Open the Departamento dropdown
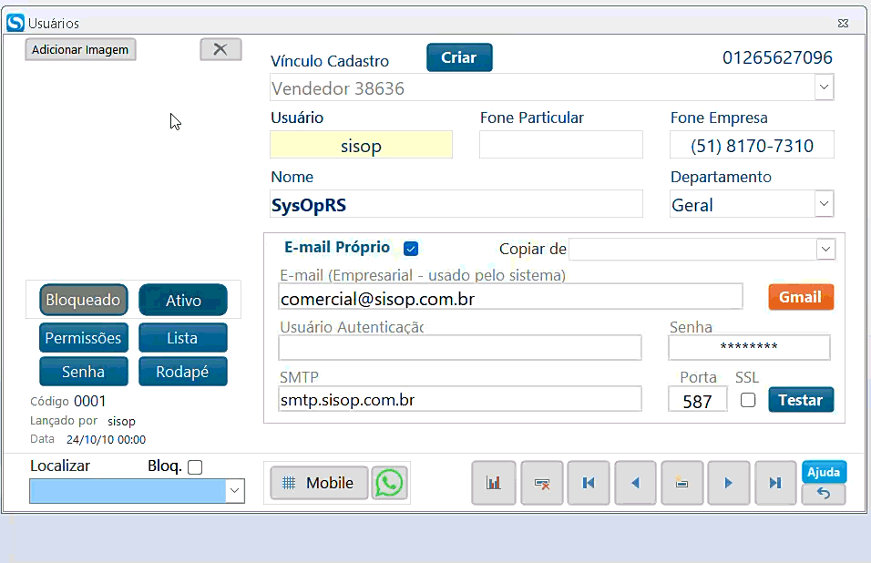The height and width of the screenshot is (563, 871). point(824,204)
